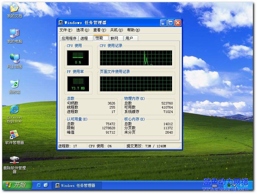Click the 可用数 label
The width and height of the screenshot is (257, 194).
click(x=130, y=107)
